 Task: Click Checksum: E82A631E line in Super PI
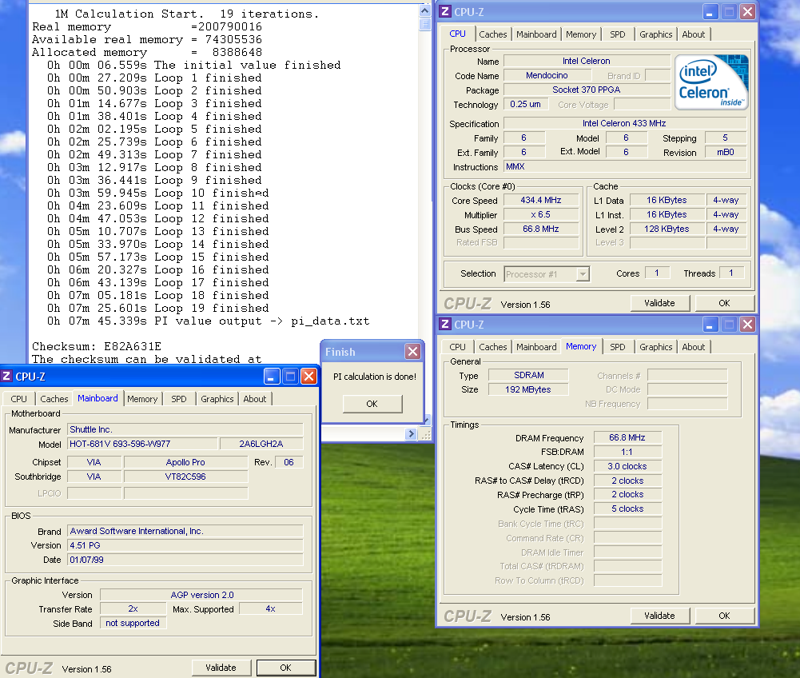[97, 346]
